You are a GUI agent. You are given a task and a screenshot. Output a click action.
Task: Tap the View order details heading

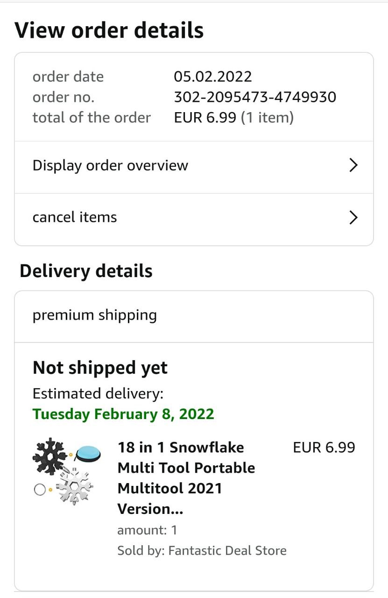coord(109,30)
